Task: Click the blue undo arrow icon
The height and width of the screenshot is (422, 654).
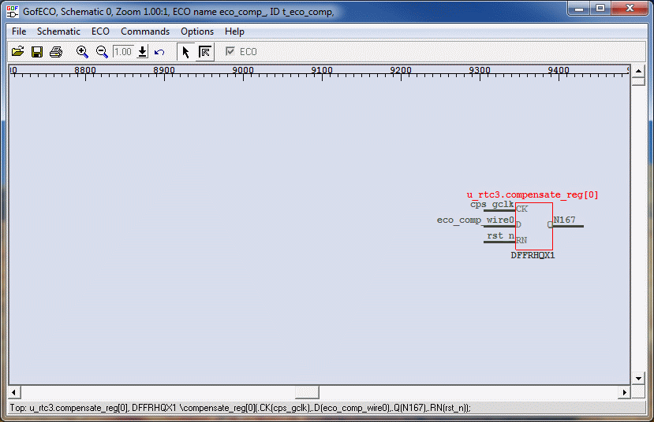Action: point(159,52)
